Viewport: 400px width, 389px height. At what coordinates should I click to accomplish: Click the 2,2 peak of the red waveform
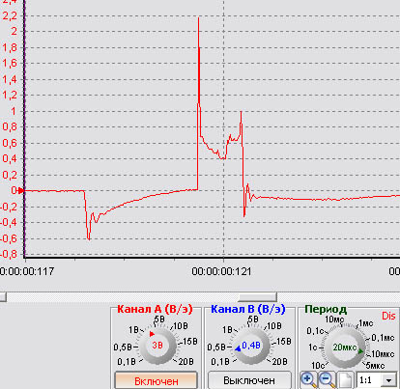point(198,18)
